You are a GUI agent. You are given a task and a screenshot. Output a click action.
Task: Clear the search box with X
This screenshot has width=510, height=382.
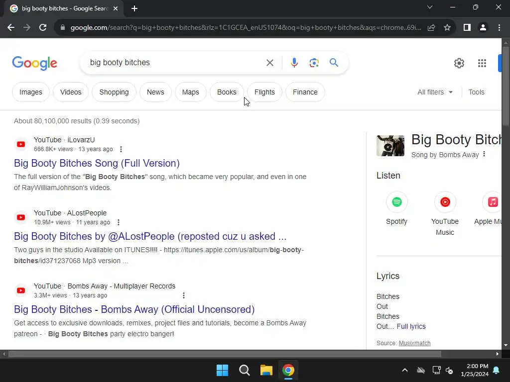[x=269, y=63]
